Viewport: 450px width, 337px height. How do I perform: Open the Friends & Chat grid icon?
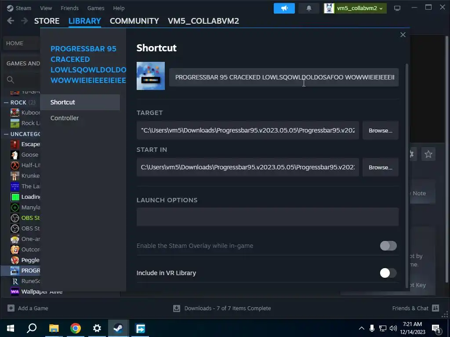point(435,308)
